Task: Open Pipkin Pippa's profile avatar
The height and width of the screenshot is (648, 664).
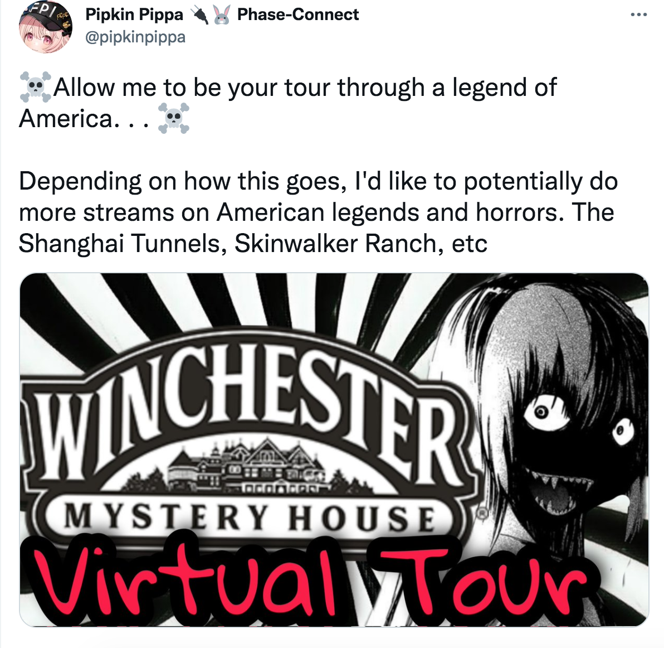Action: (x=45, y=26)
